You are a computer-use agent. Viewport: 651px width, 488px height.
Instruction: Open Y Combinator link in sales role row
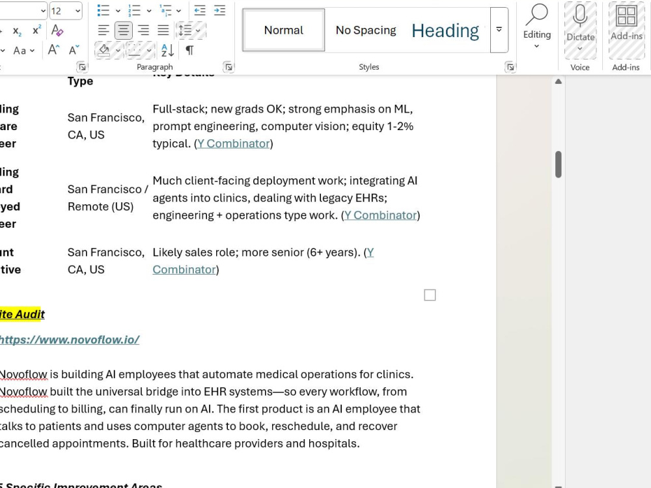tap(263, 261)
